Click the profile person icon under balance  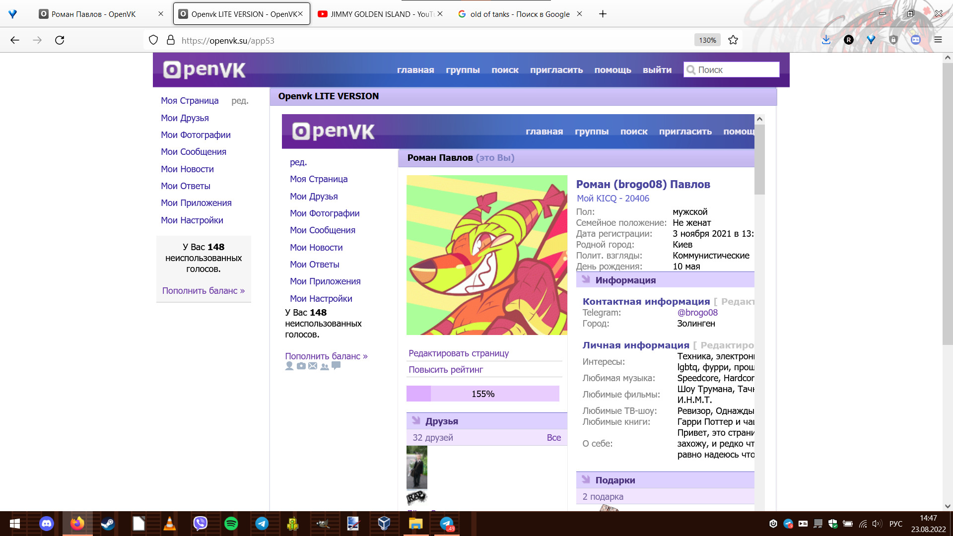pyautogui.click(x=289, y=366)
